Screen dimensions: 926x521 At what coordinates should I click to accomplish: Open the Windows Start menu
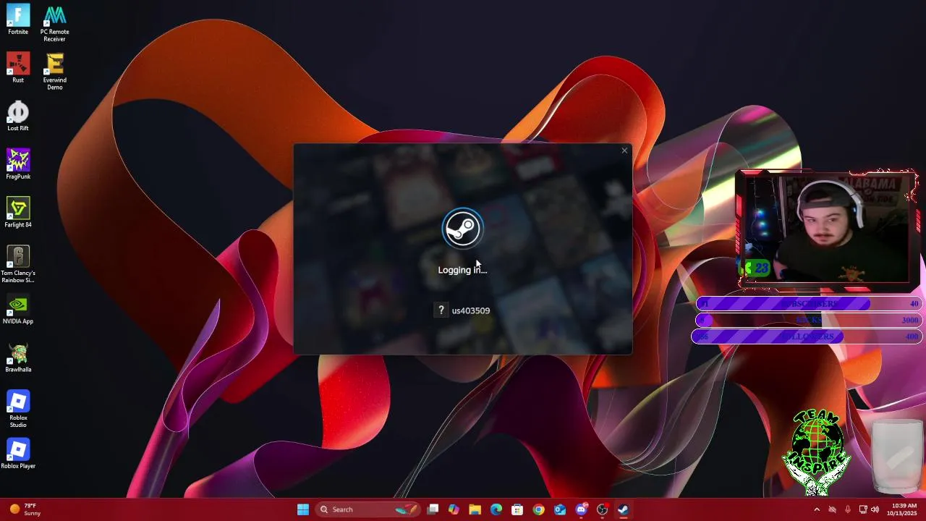pos(303,509)
